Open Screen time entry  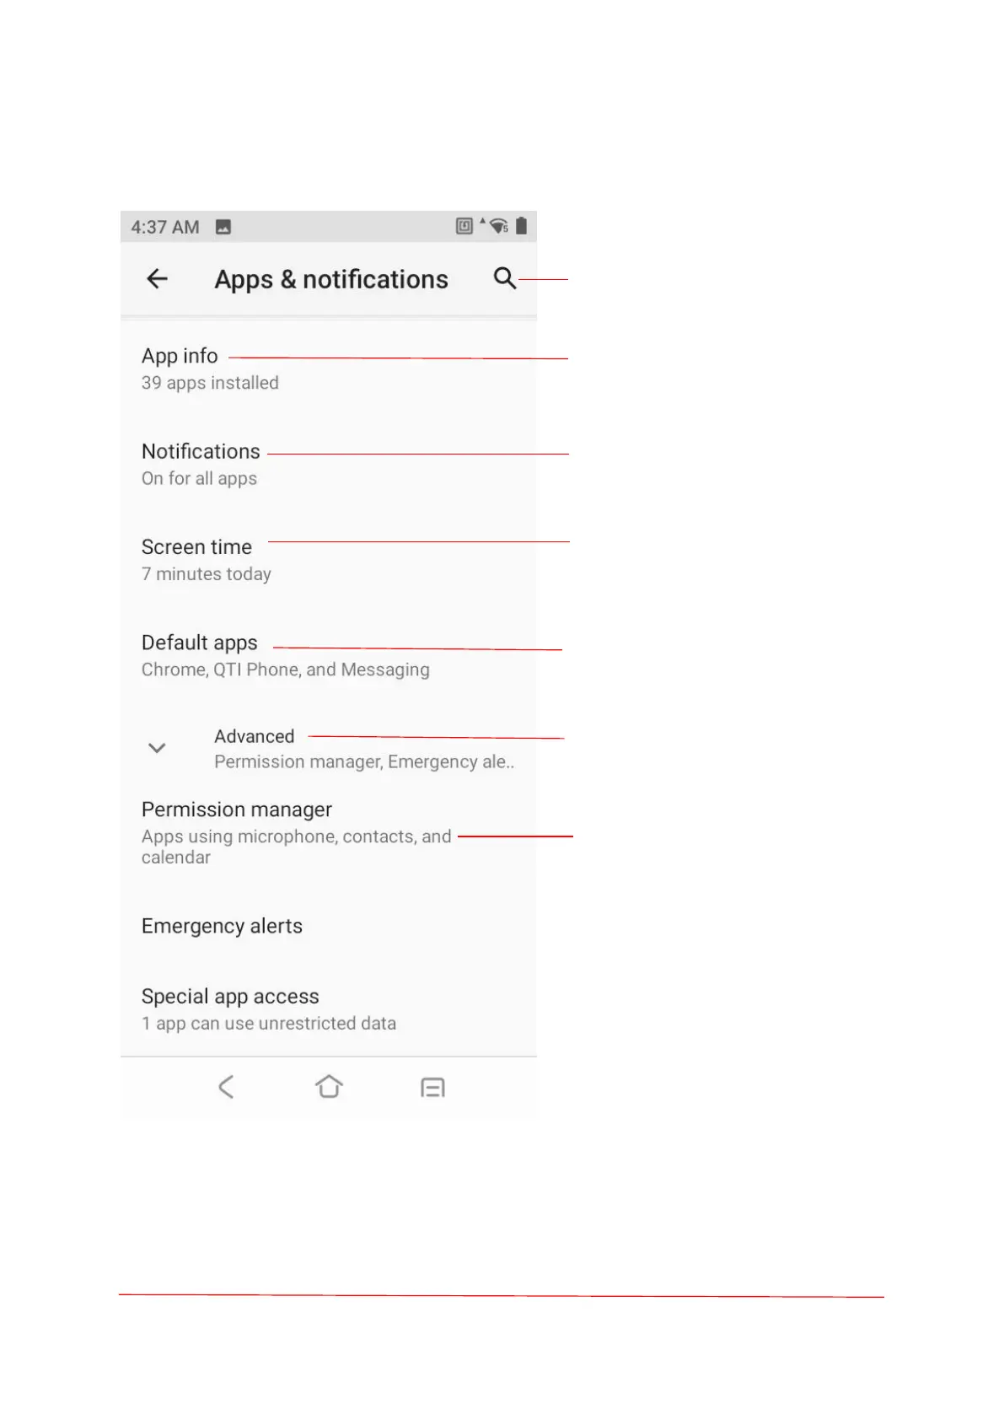pyautogui.click(x=329, y=560)
